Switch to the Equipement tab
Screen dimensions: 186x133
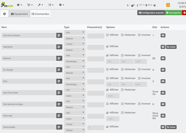(19, 14)
